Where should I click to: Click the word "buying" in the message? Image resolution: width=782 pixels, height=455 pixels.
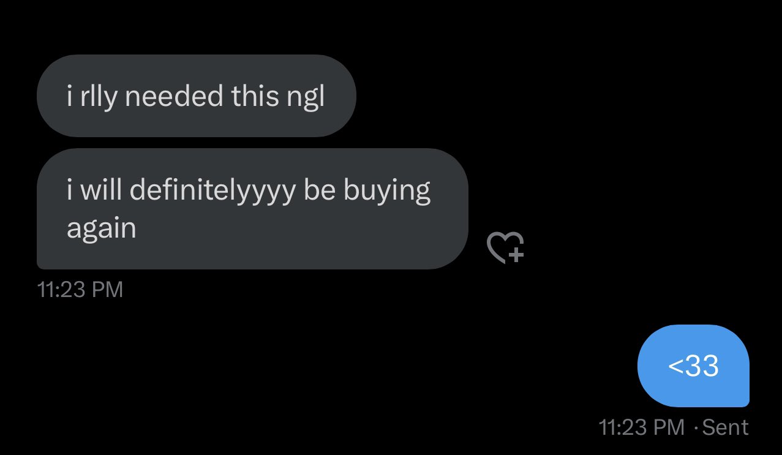tap(387, 191)
